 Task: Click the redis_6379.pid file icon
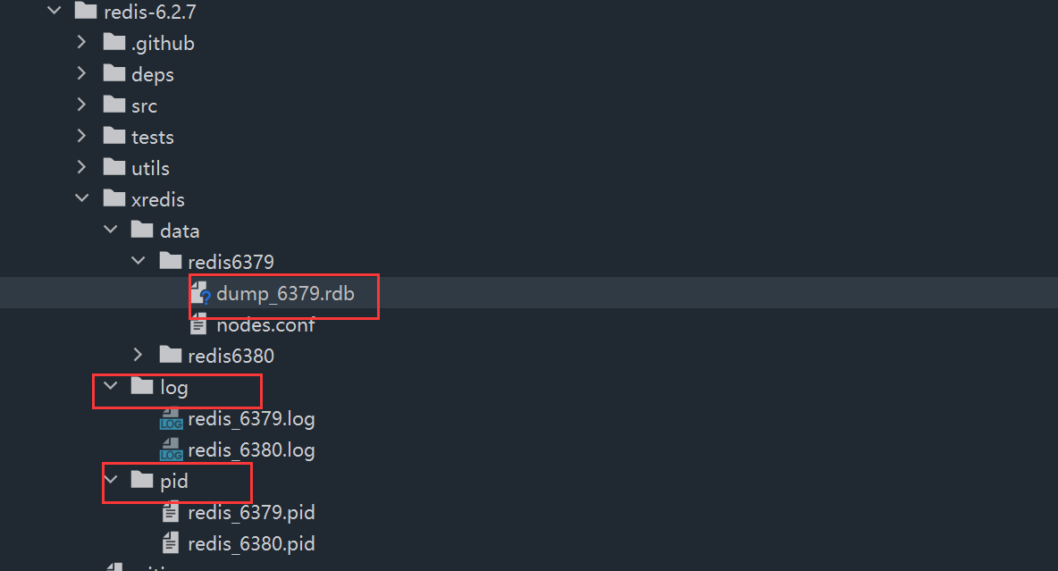click(171, 513)
